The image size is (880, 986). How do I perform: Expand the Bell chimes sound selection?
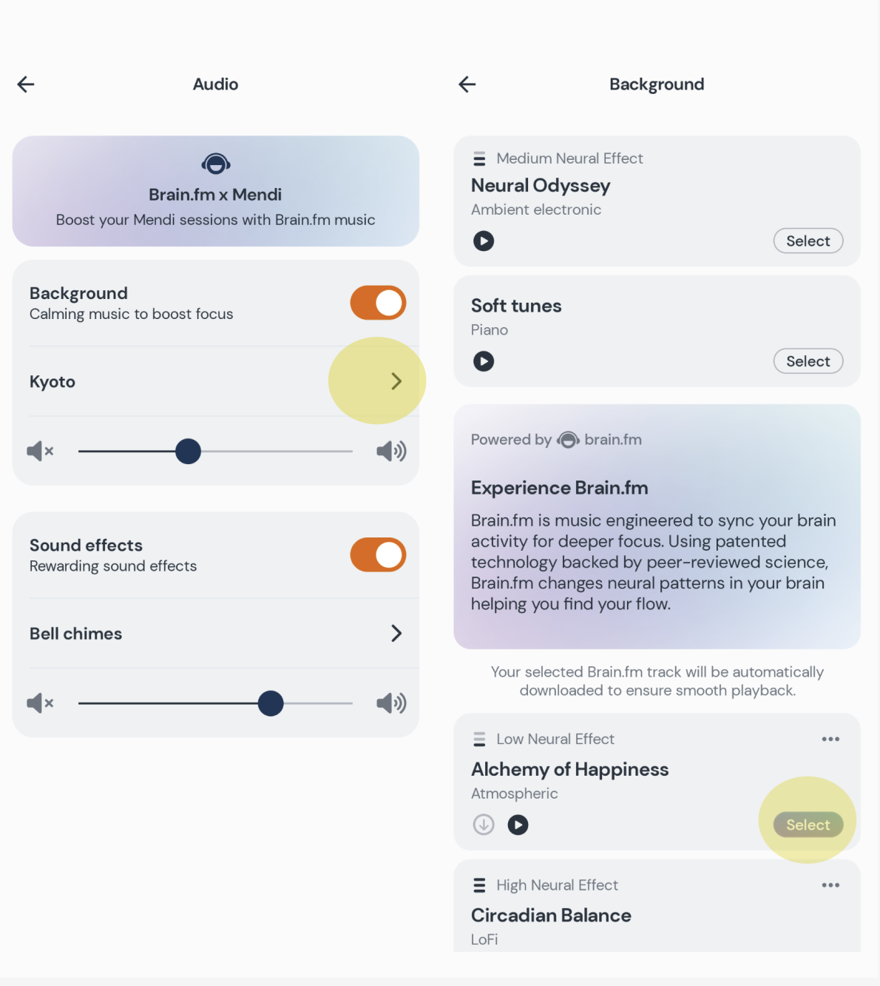[x=396, y=634]
